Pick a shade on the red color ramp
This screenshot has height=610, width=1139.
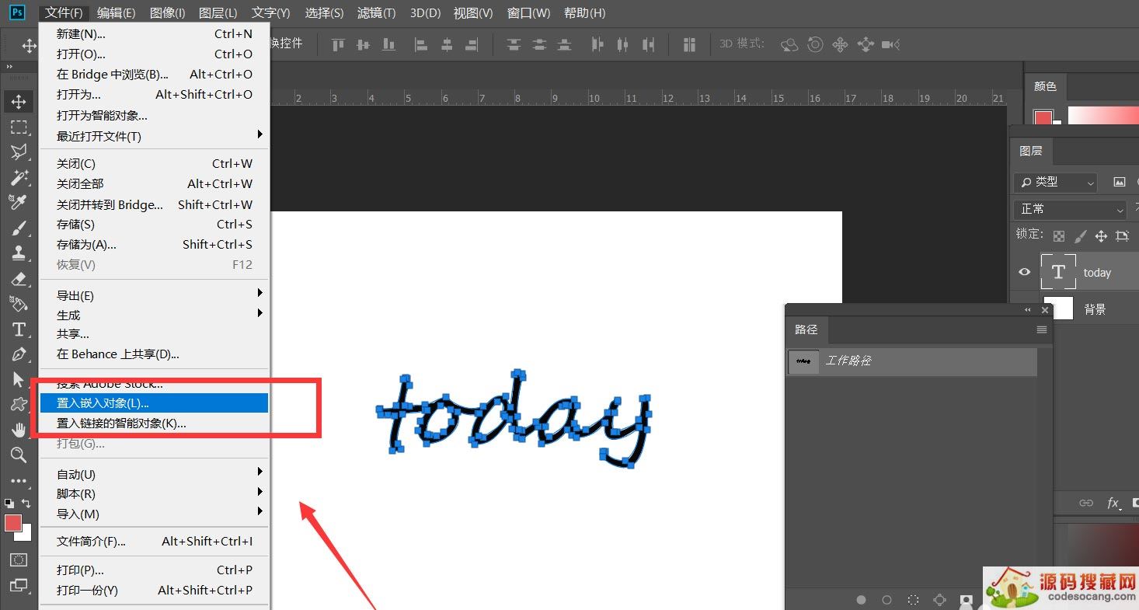(1103, 116)
